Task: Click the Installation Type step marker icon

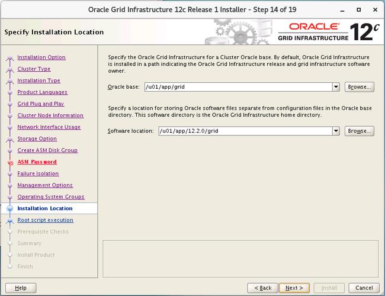Action: (10, 81)
